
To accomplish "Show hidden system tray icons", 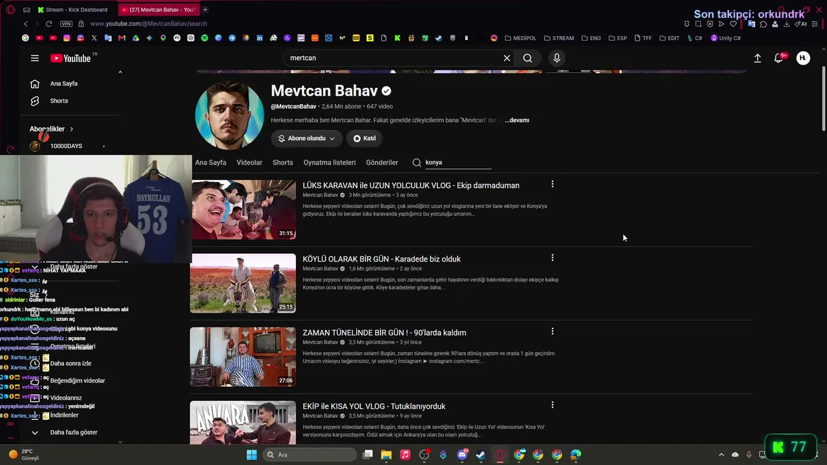I will pyautogui.click(x=721, y=455).
